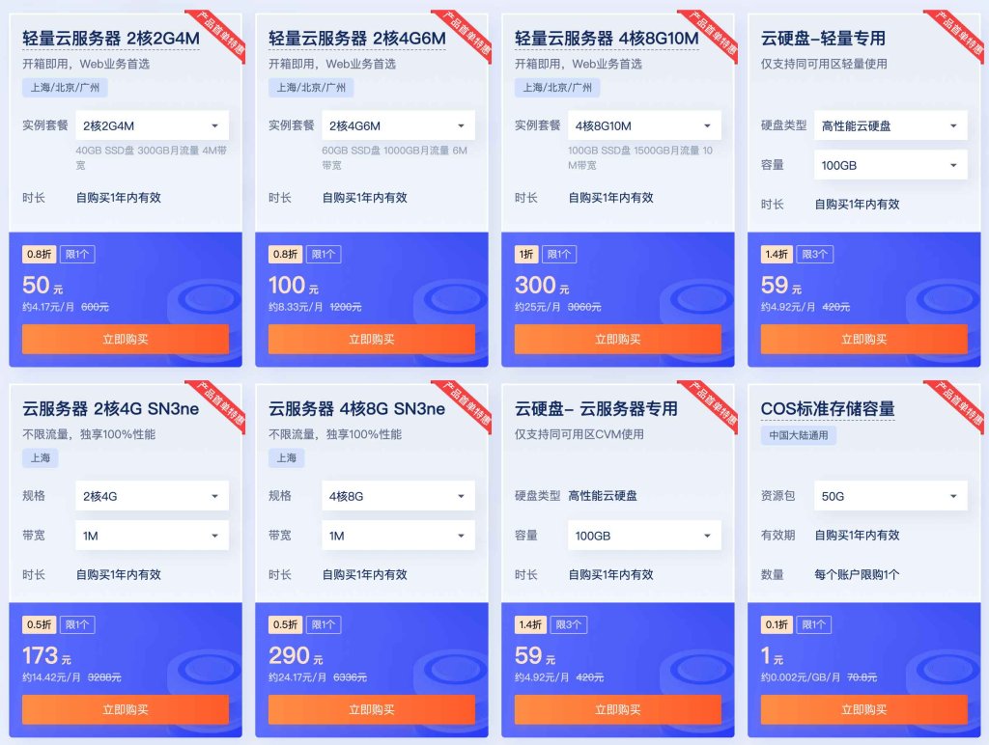The height and width of the screenshot is (745, 989).
Task: Expand bandwidth 1M dropdown for 2核4G SN3ne
Action: point(152,536)
